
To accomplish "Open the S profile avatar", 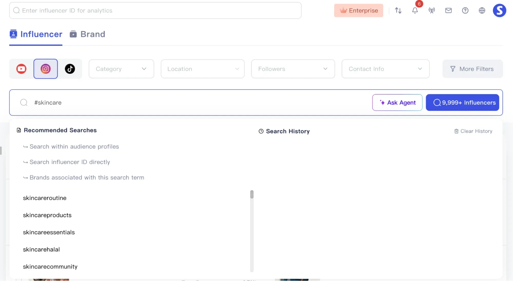I will tap(499, 11).
